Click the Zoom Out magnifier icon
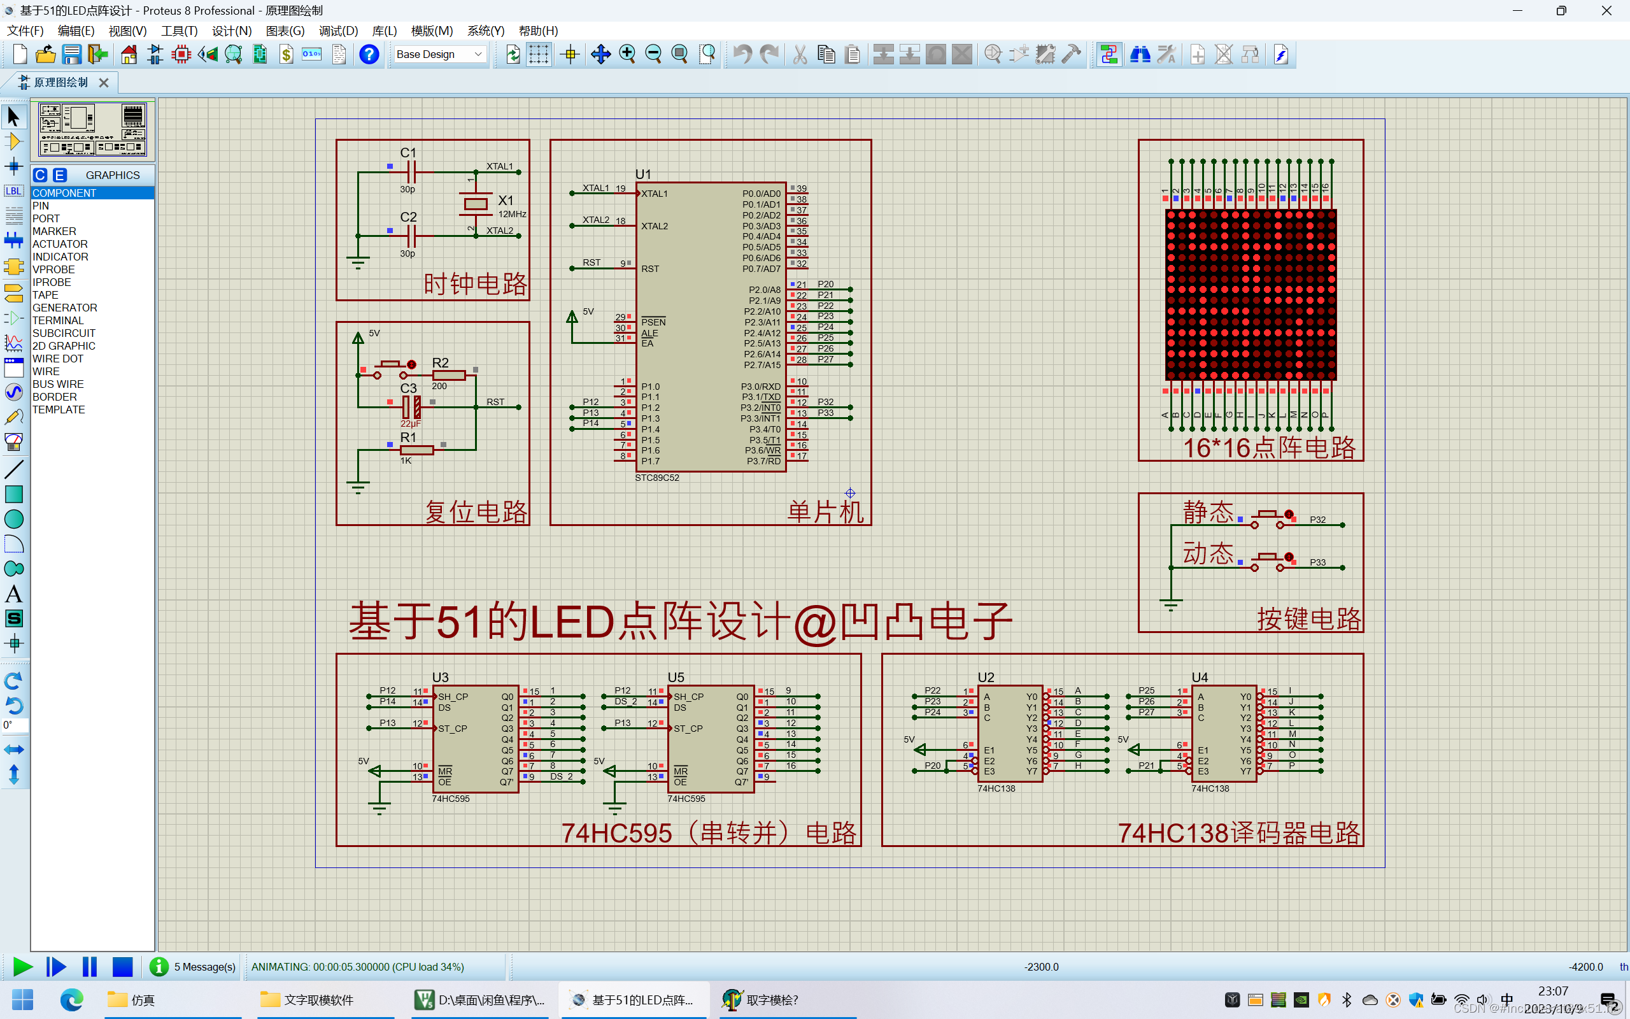This screenshot has width=1630, height=1019. (x=653, y=55)
